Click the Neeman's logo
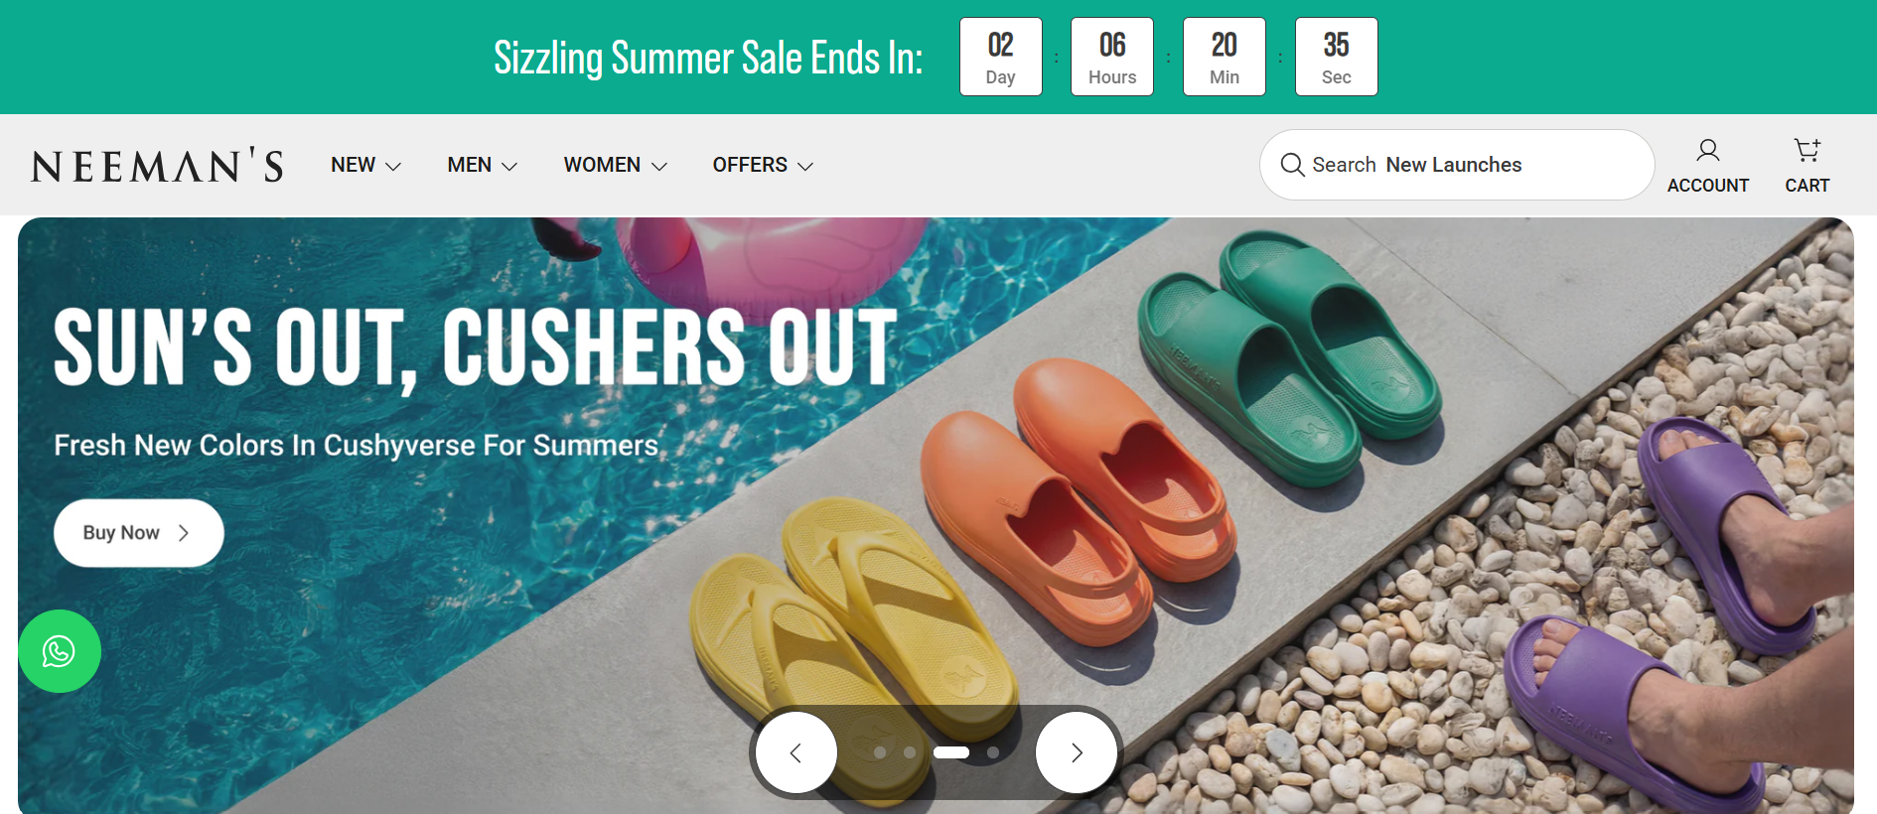Viewport: 1877px width, 814px height. (x=157, y=166)
